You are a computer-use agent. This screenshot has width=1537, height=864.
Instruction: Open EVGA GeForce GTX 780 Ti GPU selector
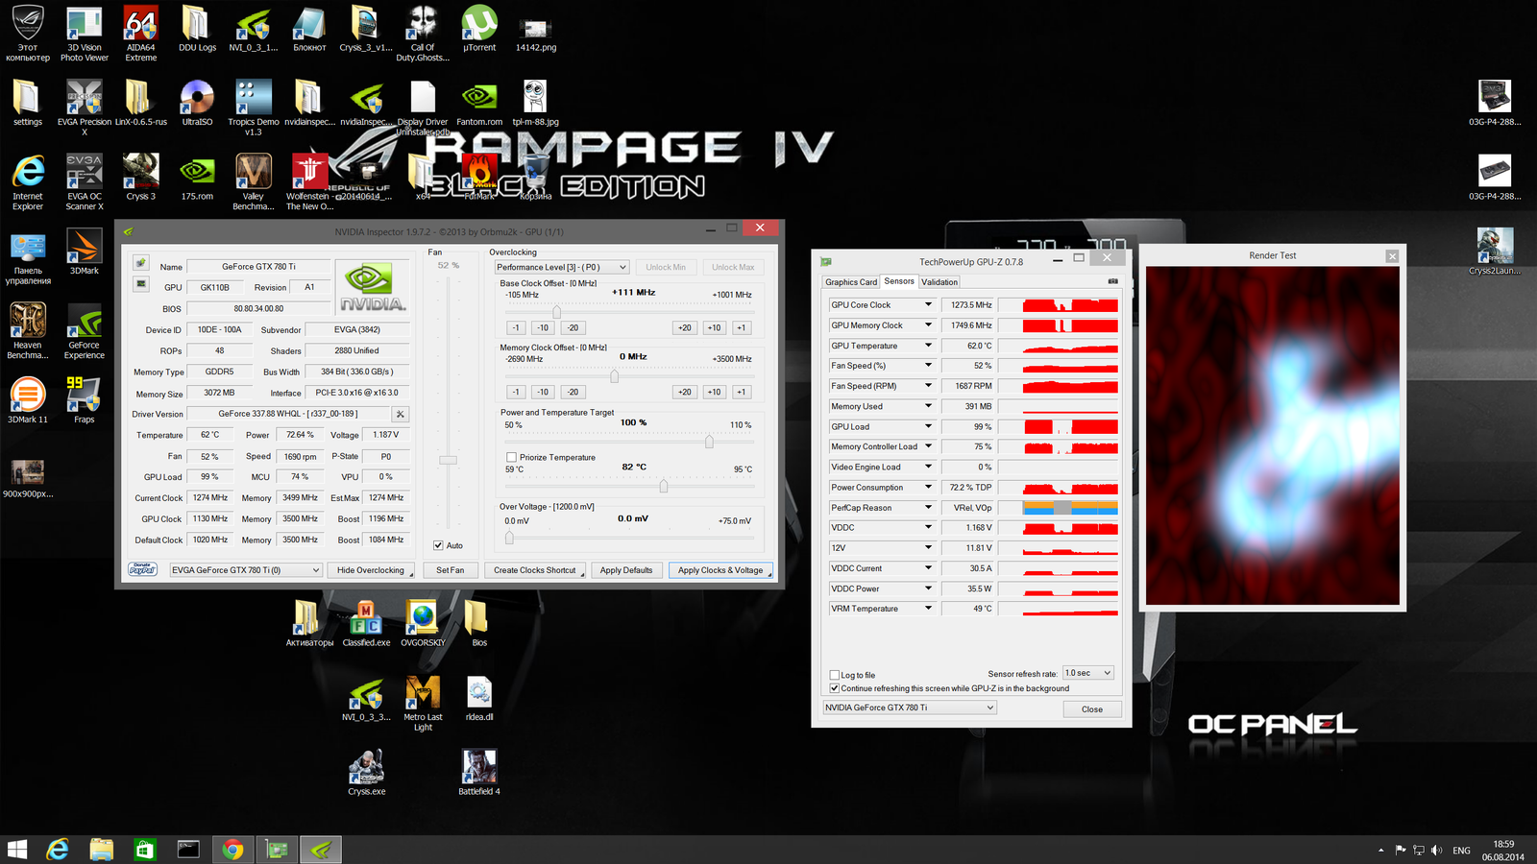point(245,570)
